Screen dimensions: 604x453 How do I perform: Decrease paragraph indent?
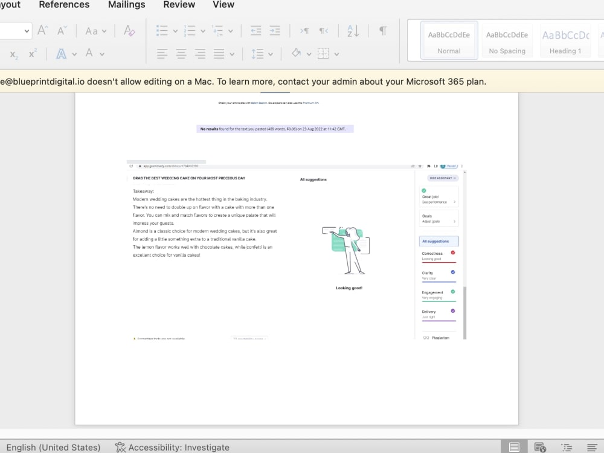[255, 30]
